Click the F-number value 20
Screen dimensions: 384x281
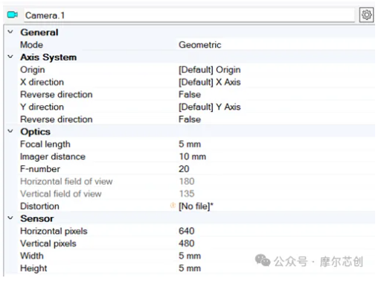tap(184, 169)
